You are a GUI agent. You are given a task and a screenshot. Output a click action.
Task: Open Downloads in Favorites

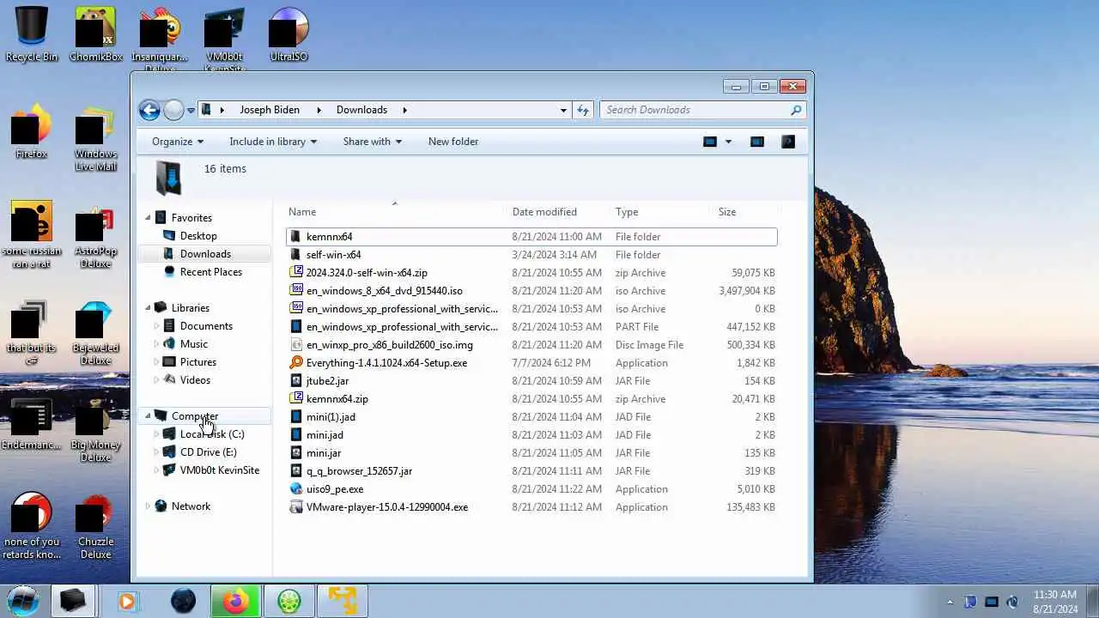click(x=205, y=254)
